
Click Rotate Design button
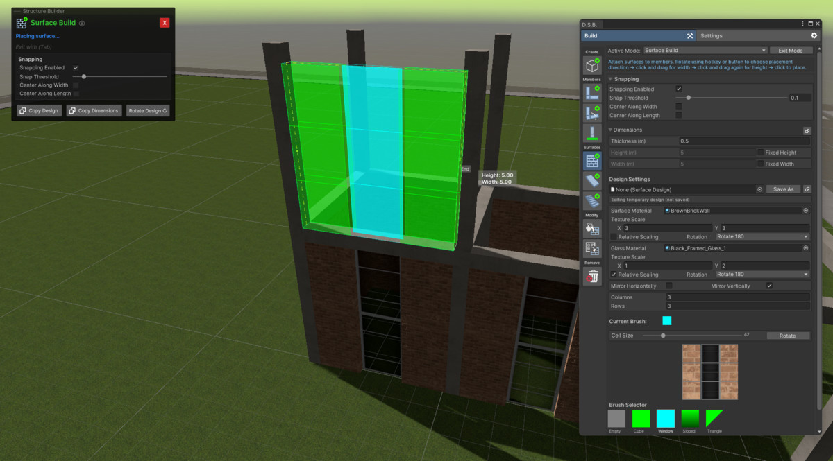(x=148, y=110)
